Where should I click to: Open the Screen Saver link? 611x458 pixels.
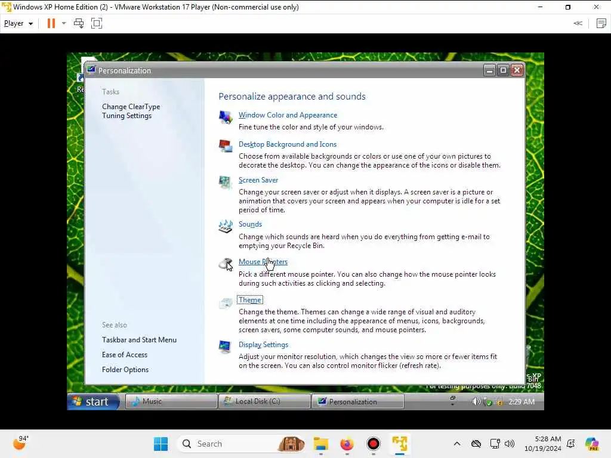(258, 180)
